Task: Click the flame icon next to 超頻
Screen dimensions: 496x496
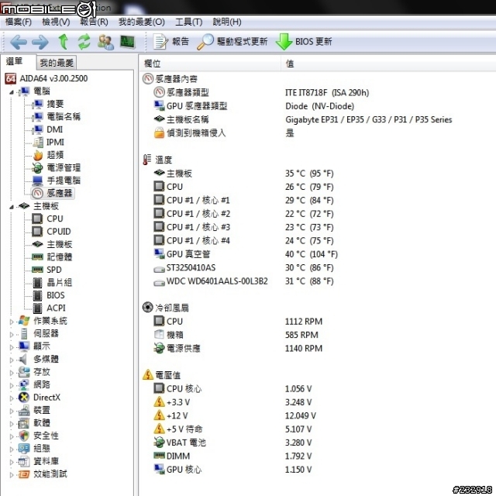Action: click(38, 155)
